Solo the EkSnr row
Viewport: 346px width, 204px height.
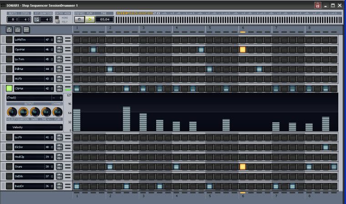pos(59,149)
